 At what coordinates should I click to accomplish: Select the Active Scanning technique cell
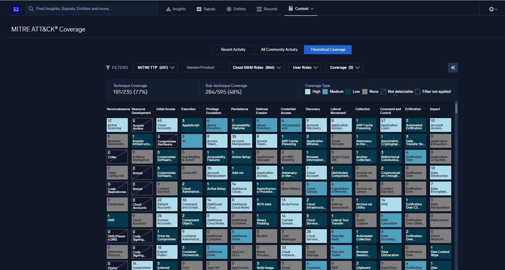[117, 125]
